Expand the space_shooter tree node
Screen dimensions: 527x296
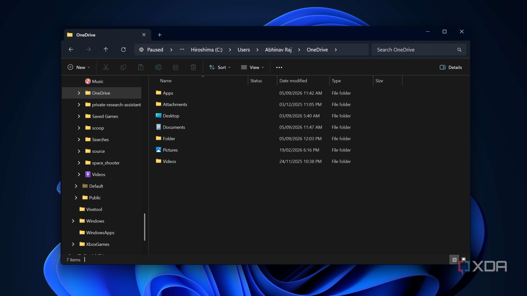click(79, 163)
